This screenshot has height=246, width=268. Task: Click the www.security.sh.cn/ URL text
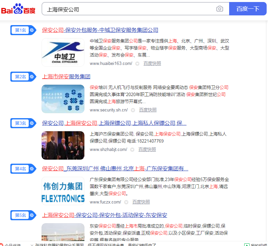109,110
